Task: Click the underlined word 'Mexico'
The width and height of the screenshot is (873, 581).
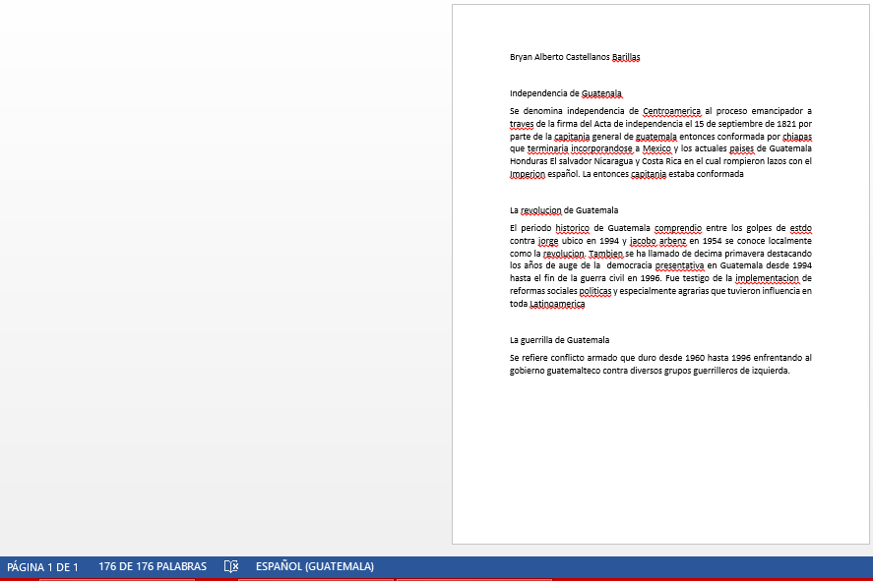Action: (x=656, y=148)
